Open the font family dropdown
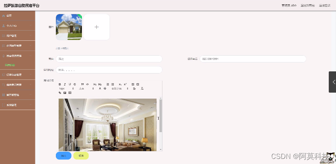 click(120, 88)
